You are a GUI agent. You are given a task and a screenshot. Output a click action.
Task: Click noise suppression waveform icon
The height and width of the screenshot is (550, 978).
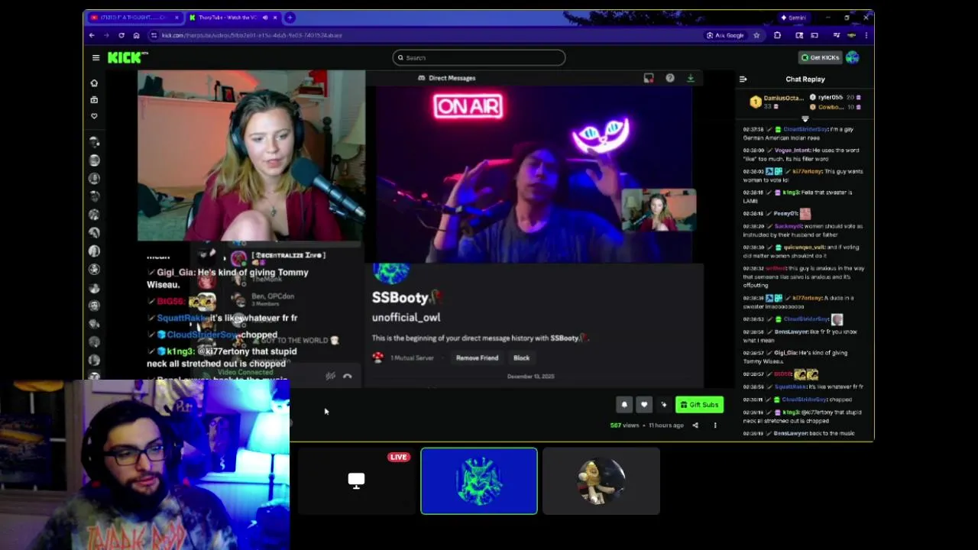click(x=330, y=376)
